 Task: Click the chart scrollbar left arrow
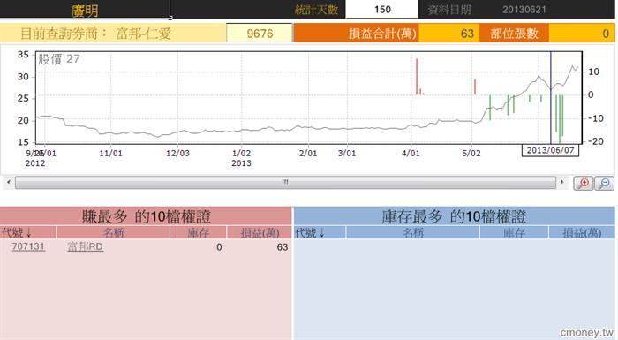tap(9, 182)
